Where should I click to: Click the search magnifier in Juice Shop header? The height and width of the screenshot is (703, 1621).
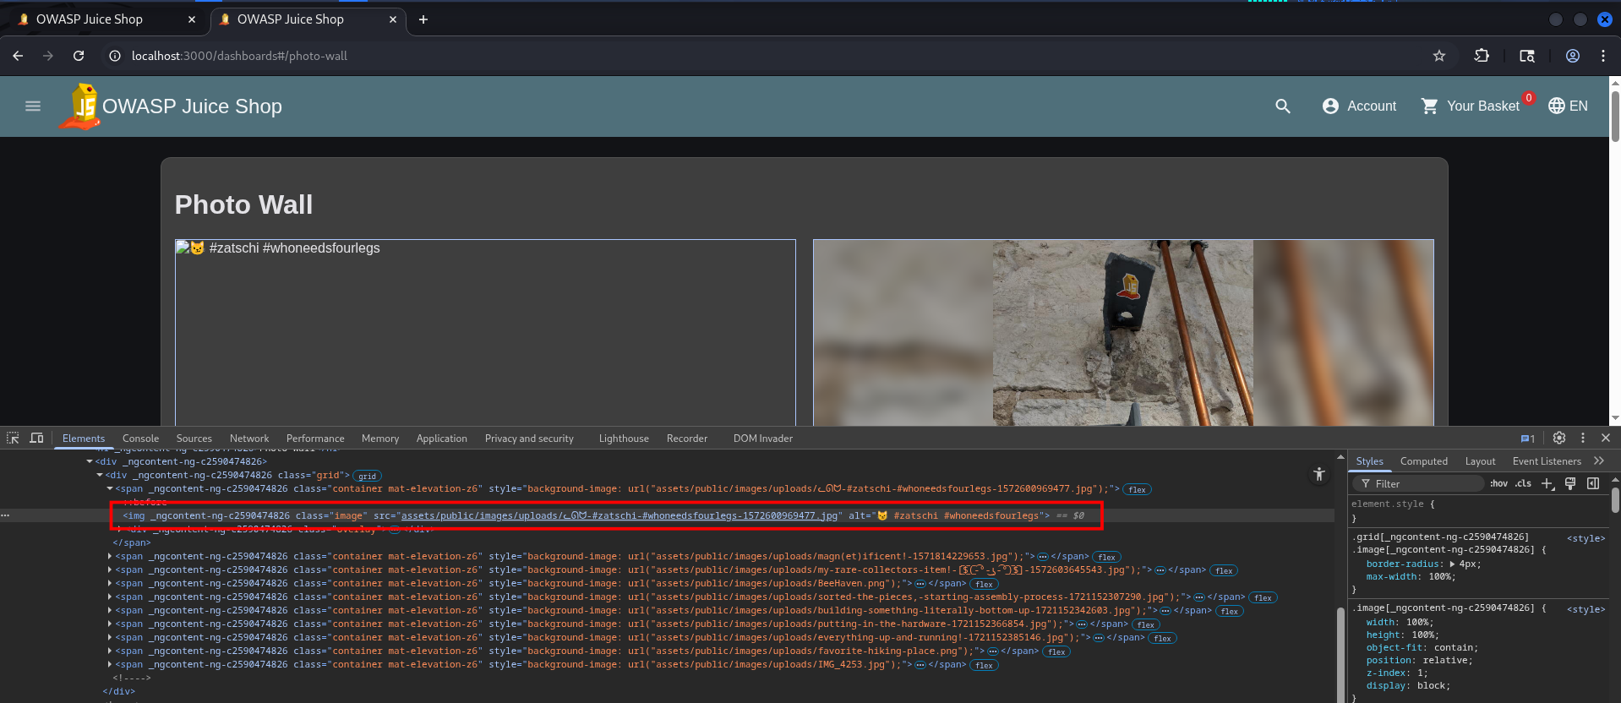tap(1283, 106)
